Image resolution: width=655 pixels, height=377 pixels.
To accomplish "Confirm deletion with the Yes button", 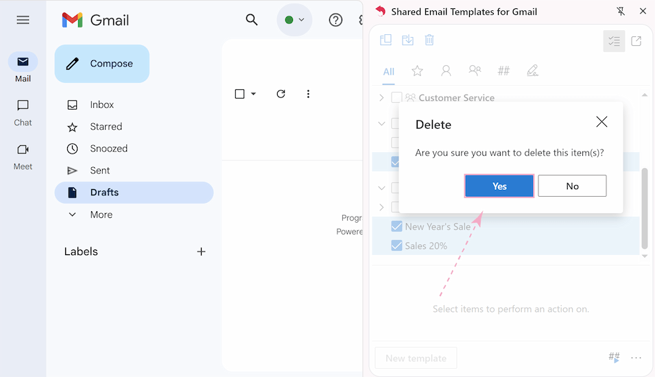I will (x=499, y=186).
